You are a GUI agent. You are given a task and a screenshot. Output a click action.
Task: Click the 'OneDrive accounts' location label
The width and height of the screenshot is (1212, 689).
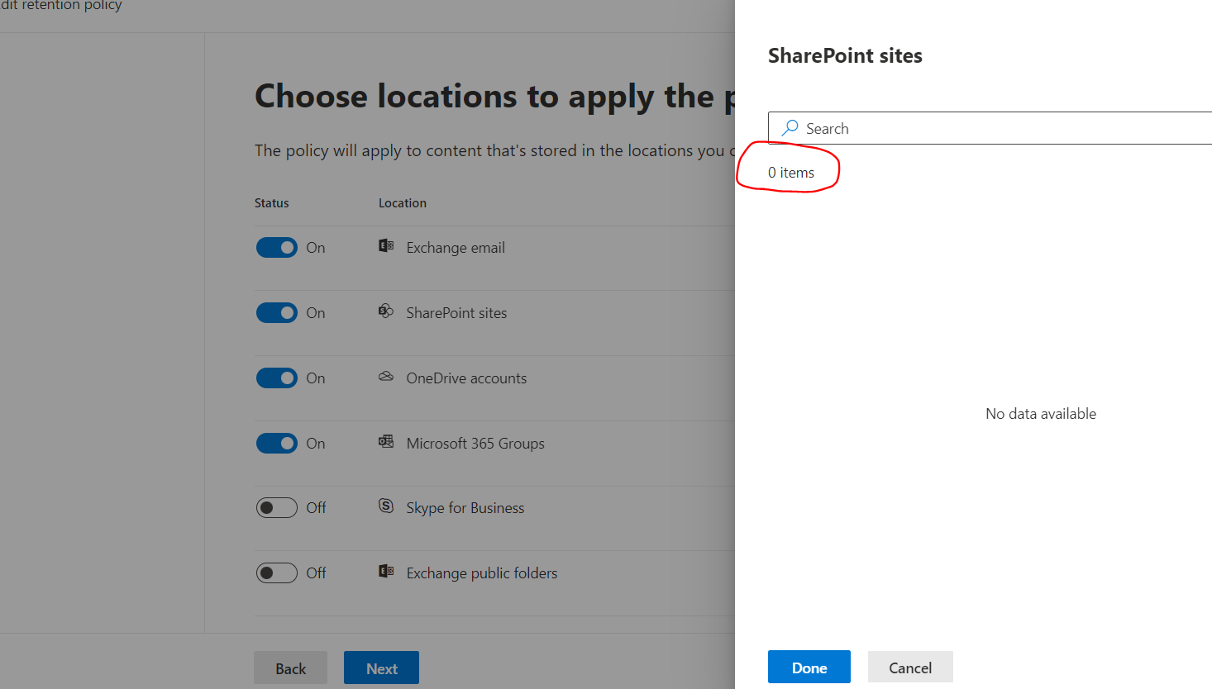coord(466,378)
